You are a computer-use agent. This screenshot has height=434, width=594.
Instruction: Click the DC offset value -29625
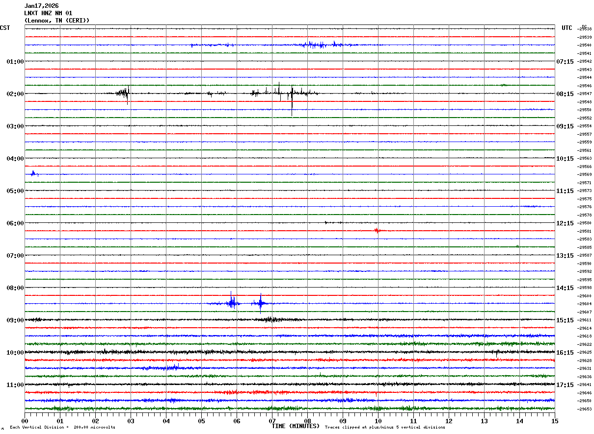point(585,352)
